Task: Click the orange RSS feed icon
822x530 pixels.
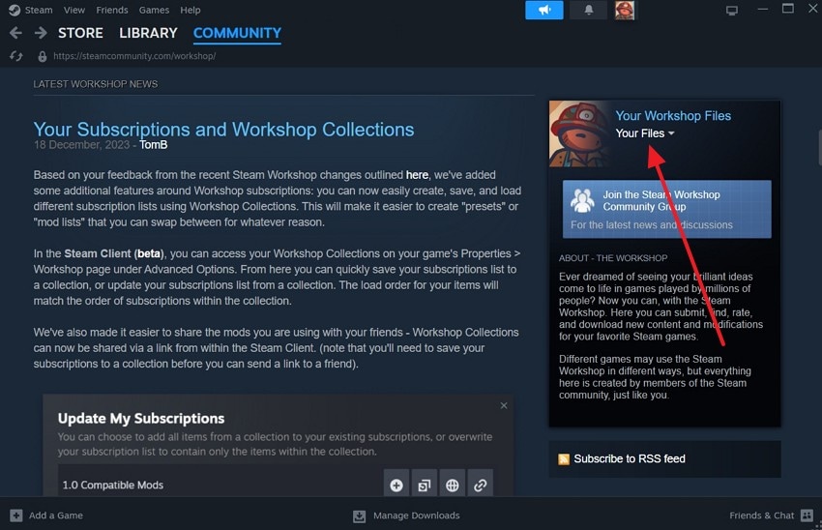Action: [564, 459]
